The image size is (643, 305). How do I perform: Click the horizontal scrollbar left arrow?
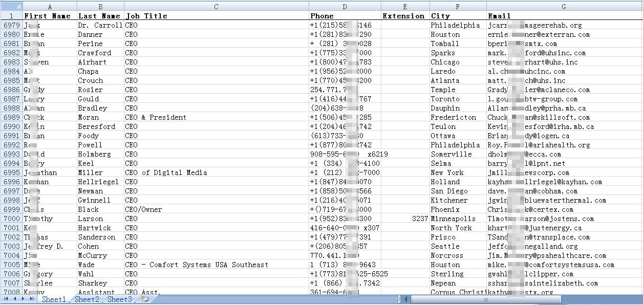tap(406, 299)
